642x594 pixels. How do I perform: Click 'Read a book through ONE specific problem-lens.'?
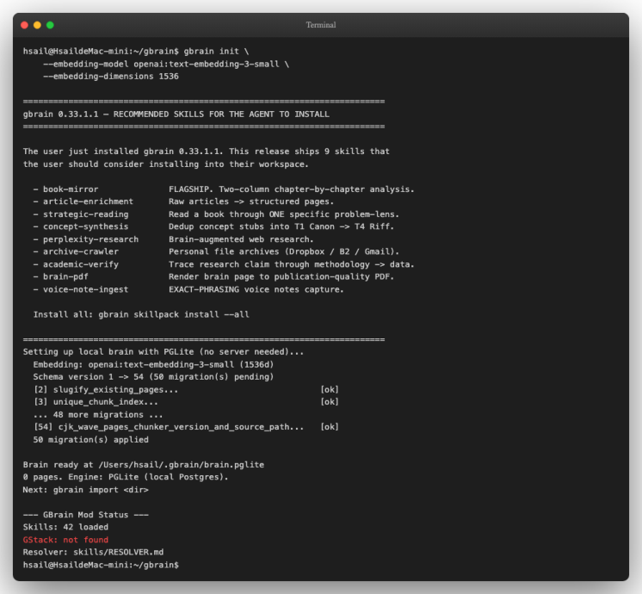284,214
